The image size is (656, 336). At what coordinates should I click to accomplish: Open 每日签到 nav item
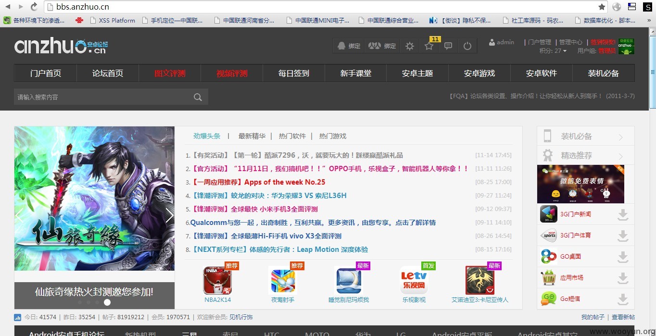coord(294,74)
